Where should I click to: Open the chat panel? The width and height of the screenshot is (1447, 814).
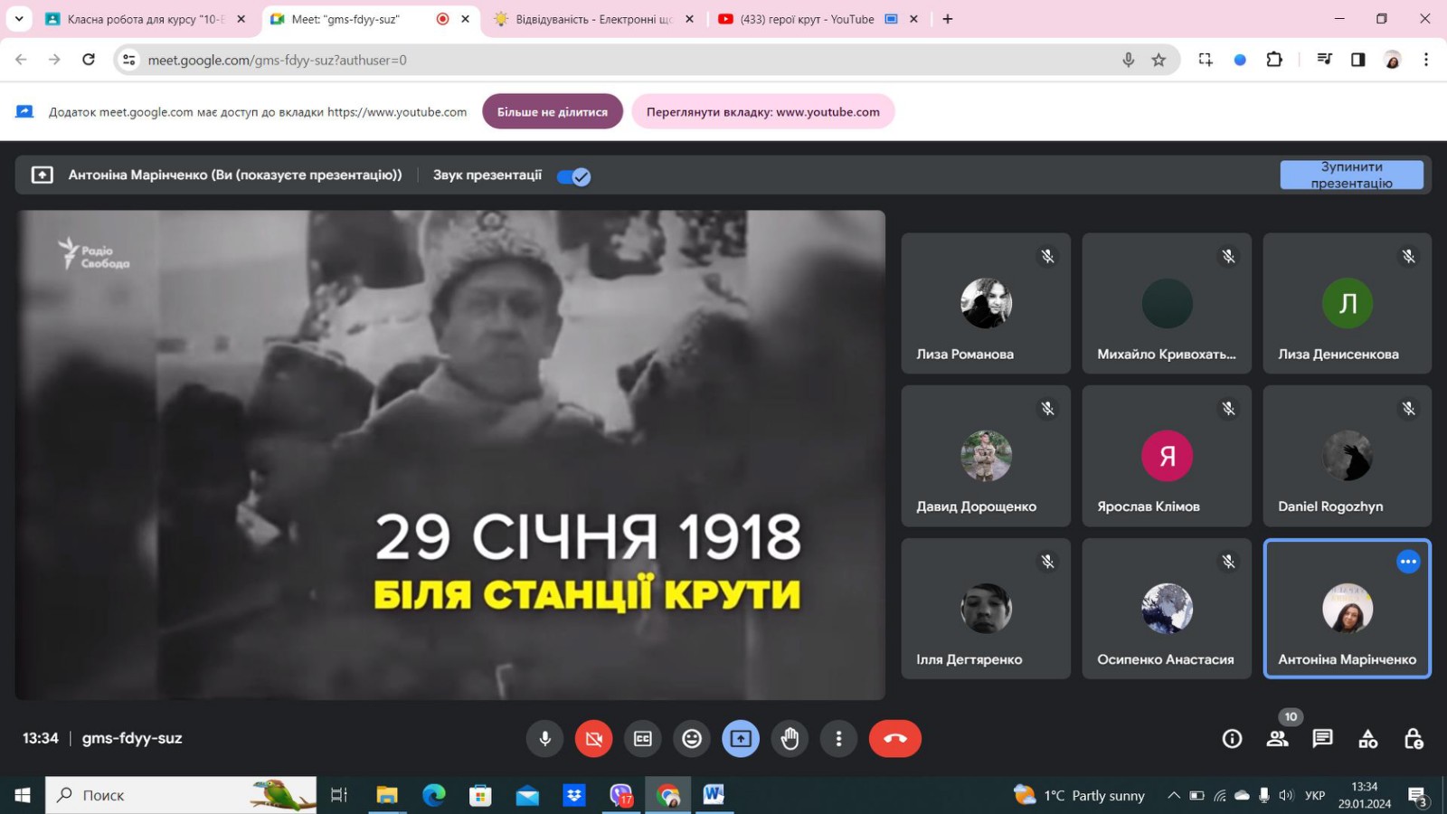[x=1322, y=739]
